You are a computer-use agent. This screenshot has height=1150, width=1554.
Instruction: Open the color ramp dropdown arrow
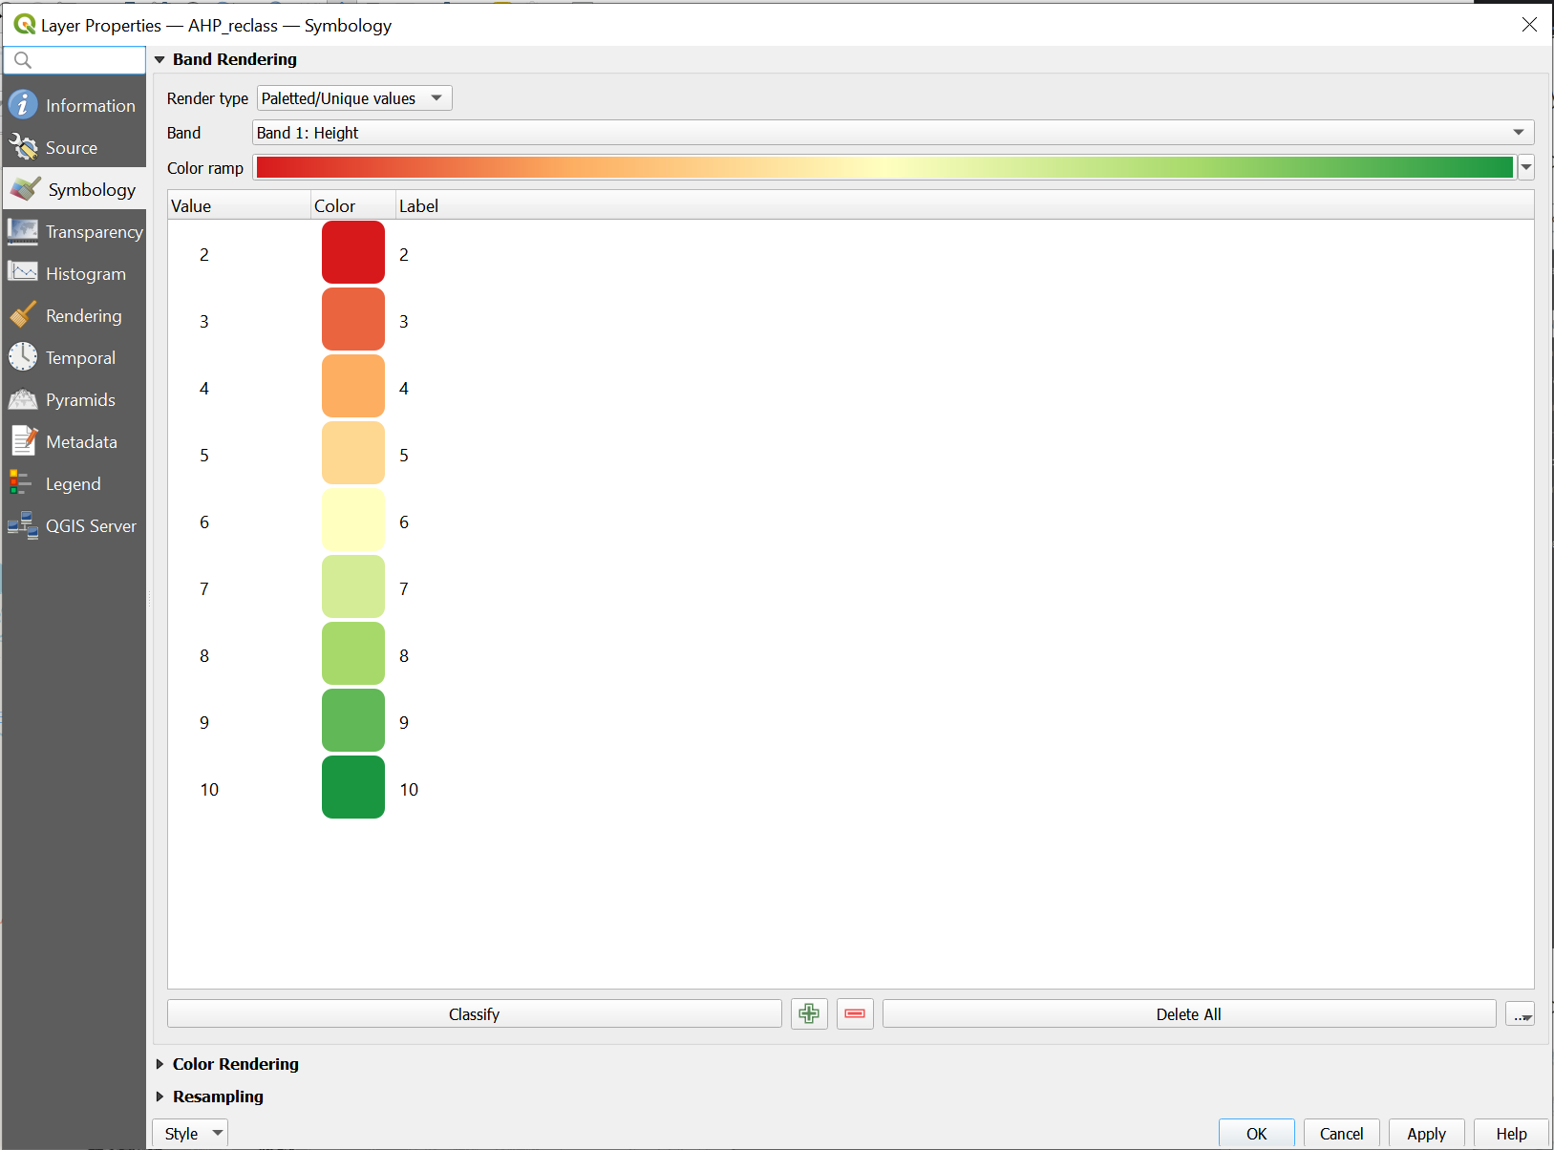[x=1526, y=168]
